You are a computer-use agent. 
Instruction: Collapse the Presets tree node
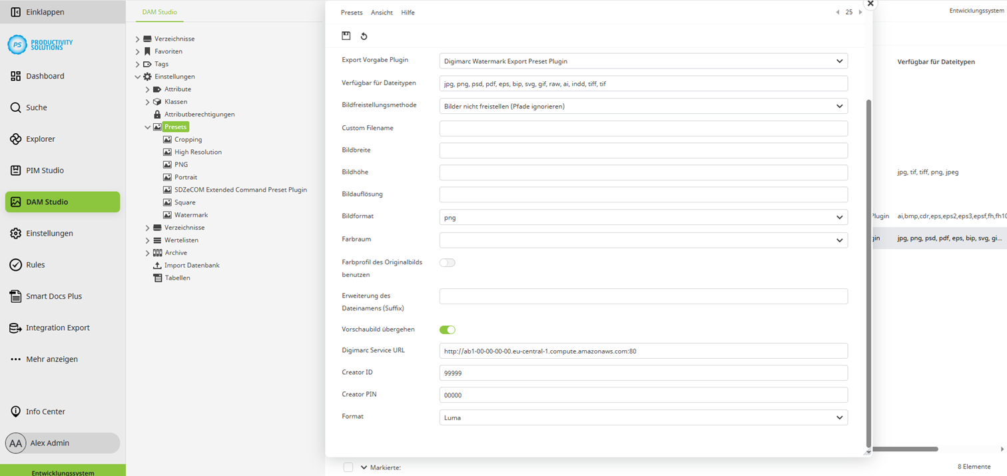(148, 127)
